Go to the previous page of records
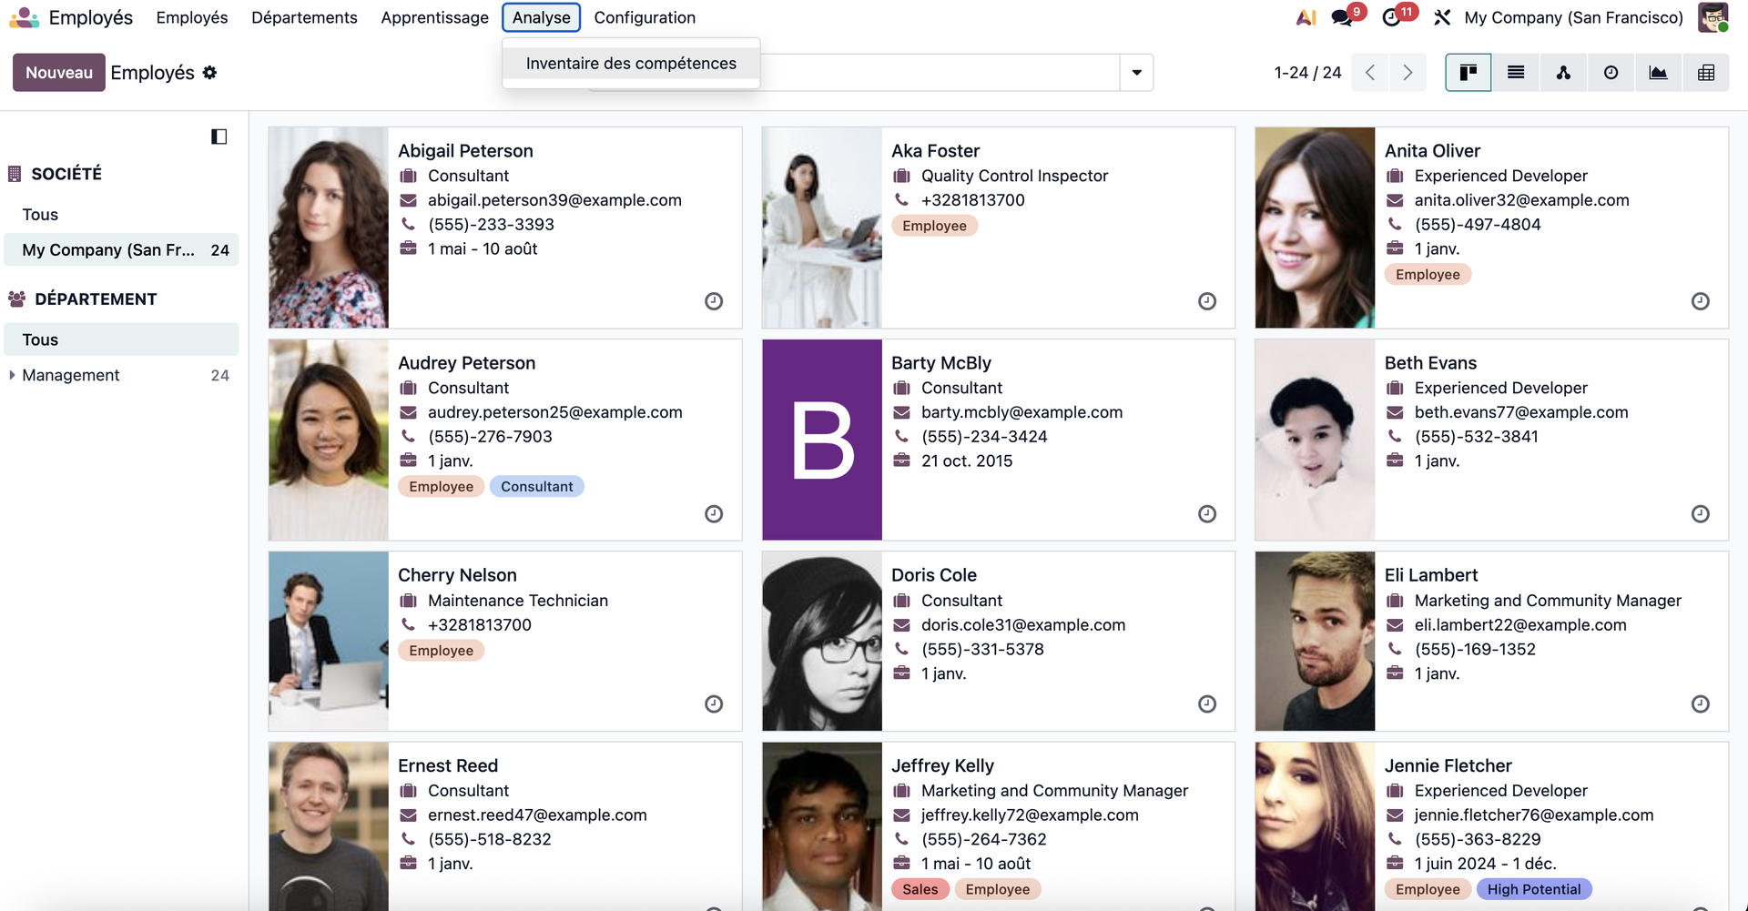 pyautogui.click(x=1370, y=73)
